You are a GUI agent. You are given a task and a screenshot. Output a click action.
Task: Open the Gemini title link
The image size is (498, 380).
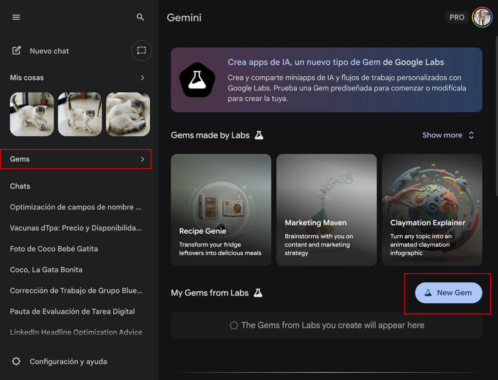click(x=184, y=17)
